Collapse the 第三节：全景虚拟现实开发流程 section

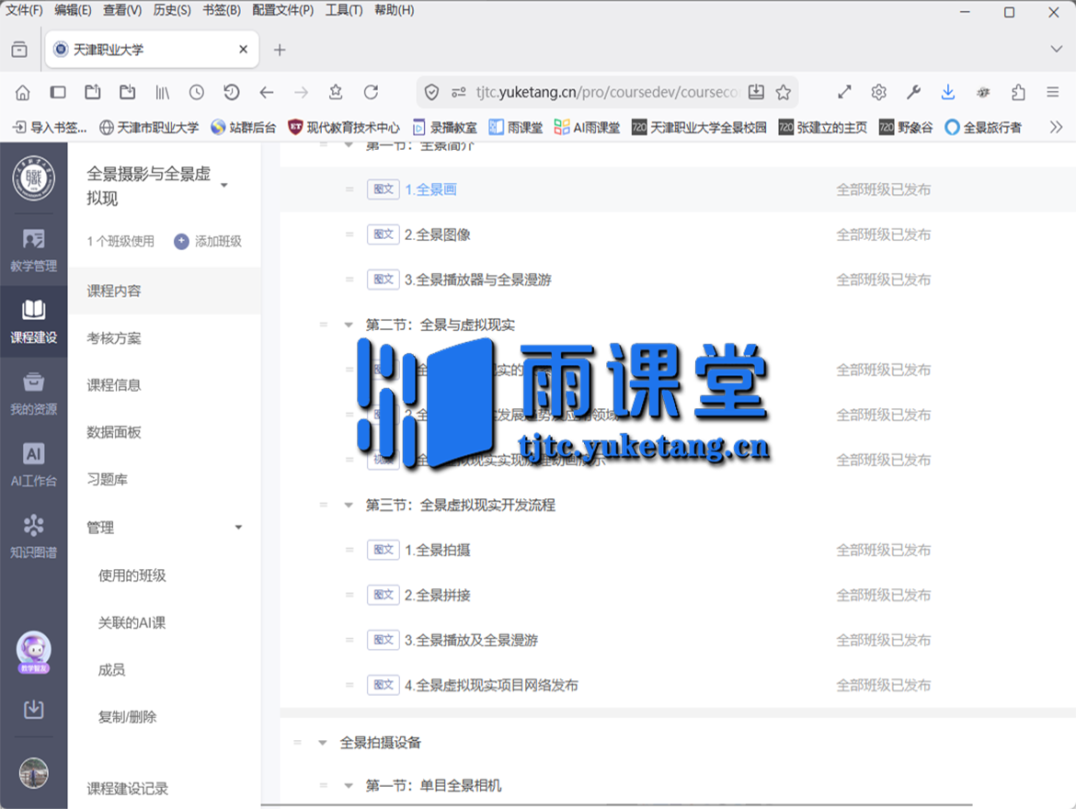pos(349,505)
